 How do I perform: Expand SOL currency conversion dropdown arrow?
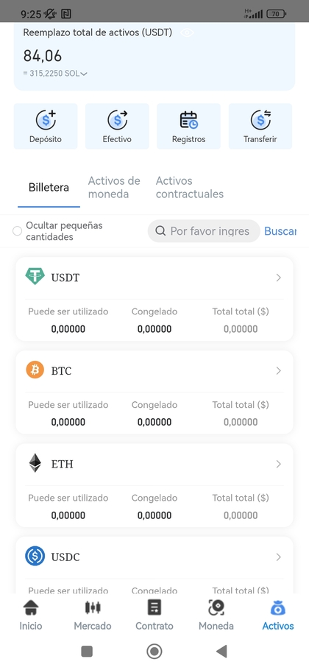(84, 74)
